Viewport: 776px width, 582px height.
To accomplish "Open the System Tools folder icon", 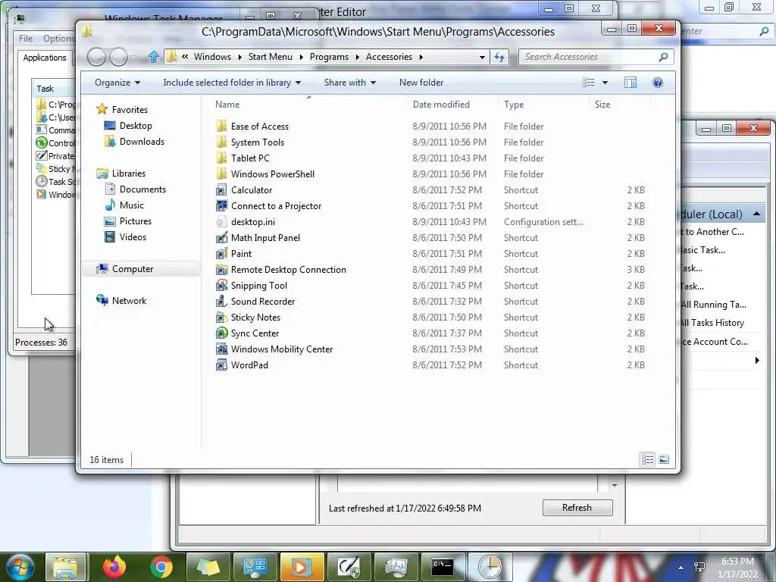I will point(222,142).
